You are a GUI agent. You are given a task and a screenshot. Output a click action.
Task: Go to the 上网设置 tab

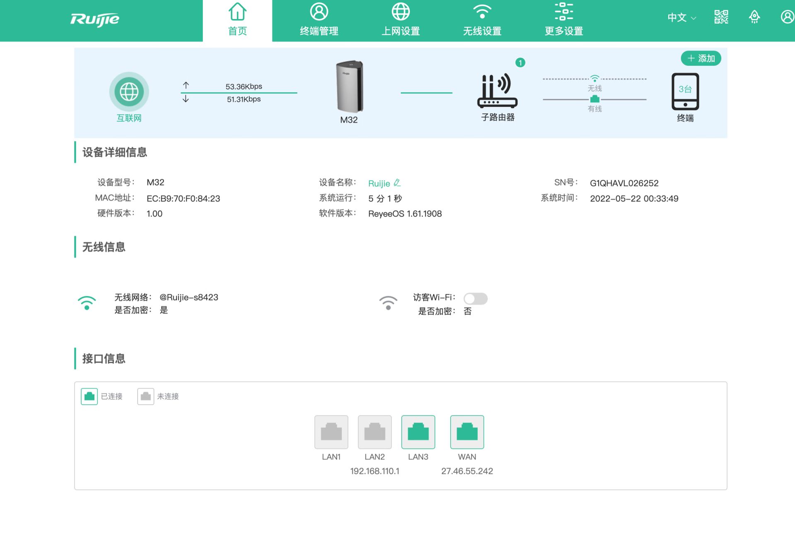click(x=400, y=20)
